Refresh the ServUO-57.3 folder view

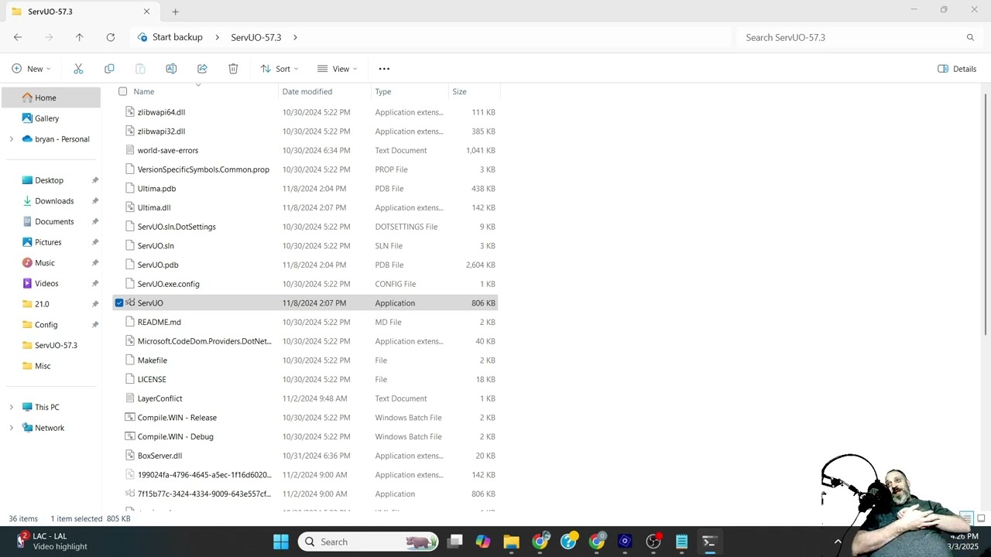(110, 37)
